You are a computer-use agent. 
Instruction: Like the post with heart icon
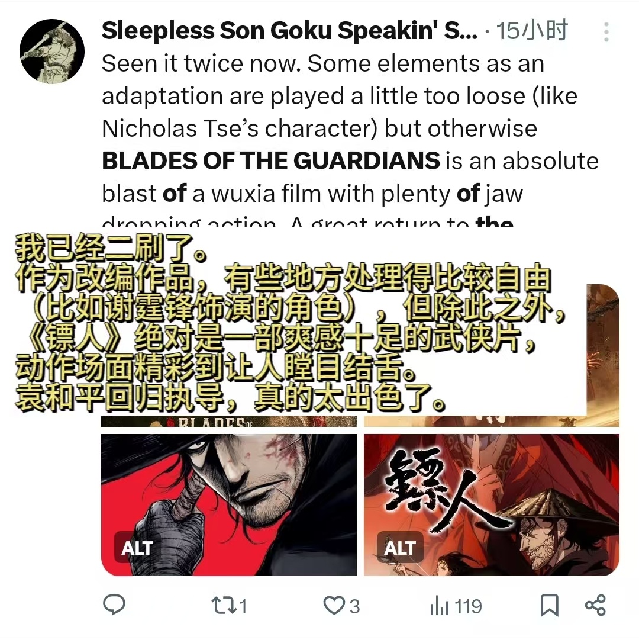click(x=334, y=605)
